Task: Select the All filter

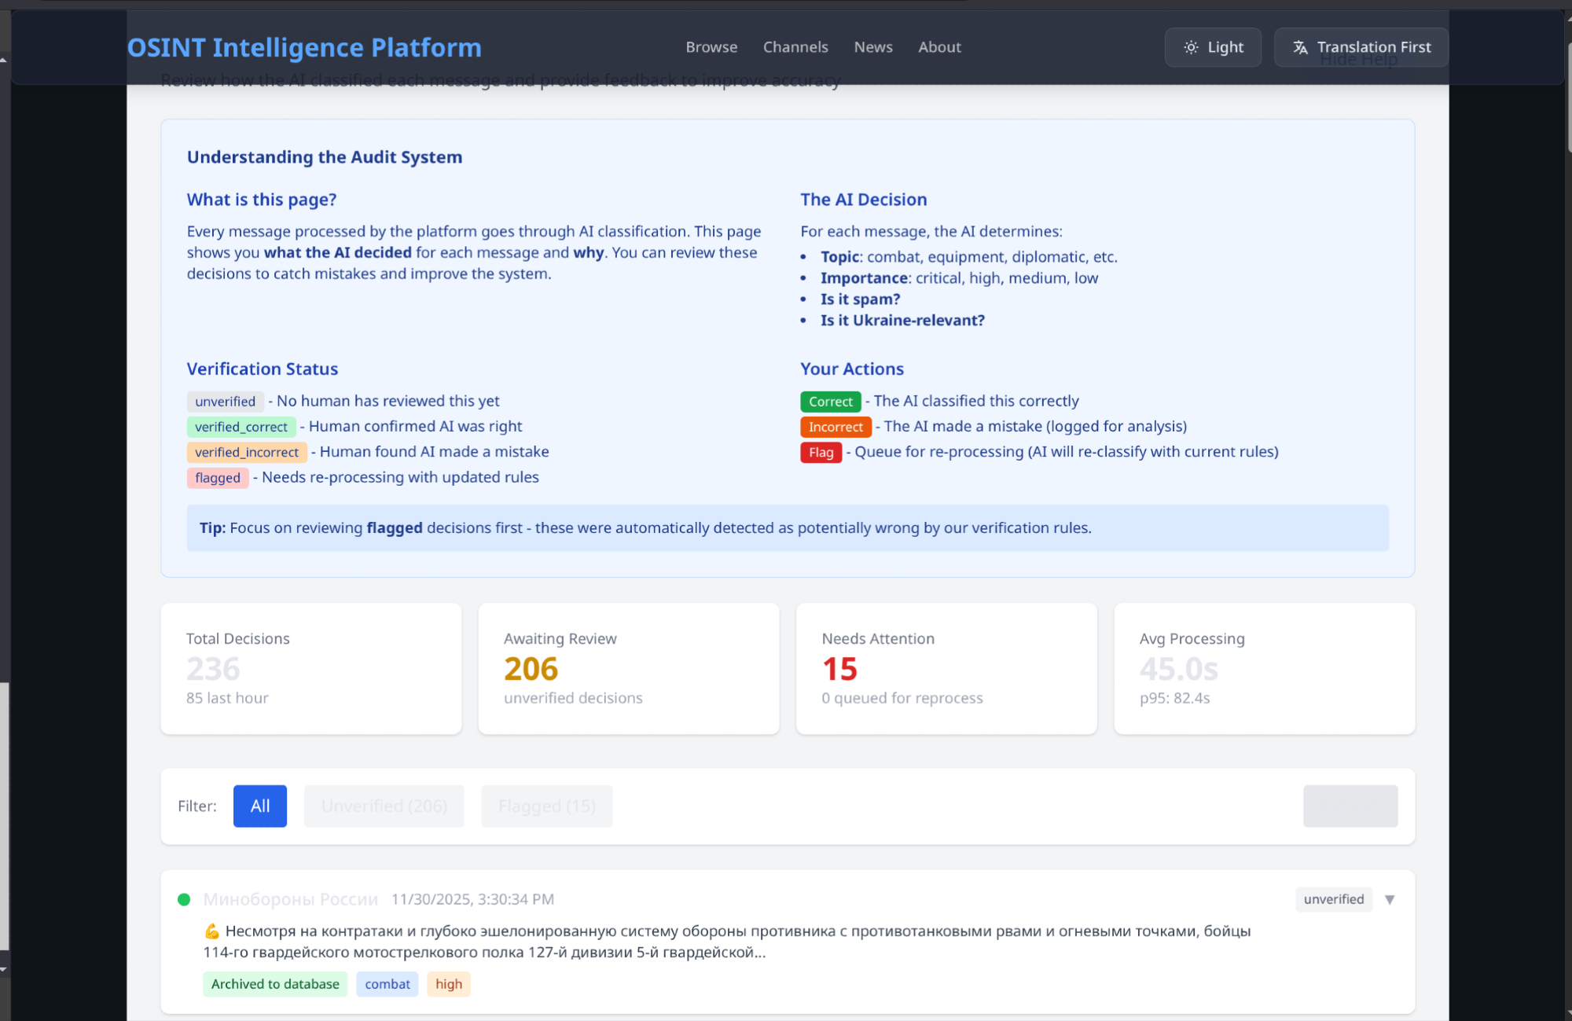Action: point(259,806)
